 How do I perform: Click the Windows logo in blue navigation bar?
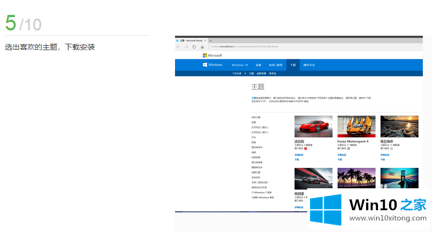click(x=212, y=65)
